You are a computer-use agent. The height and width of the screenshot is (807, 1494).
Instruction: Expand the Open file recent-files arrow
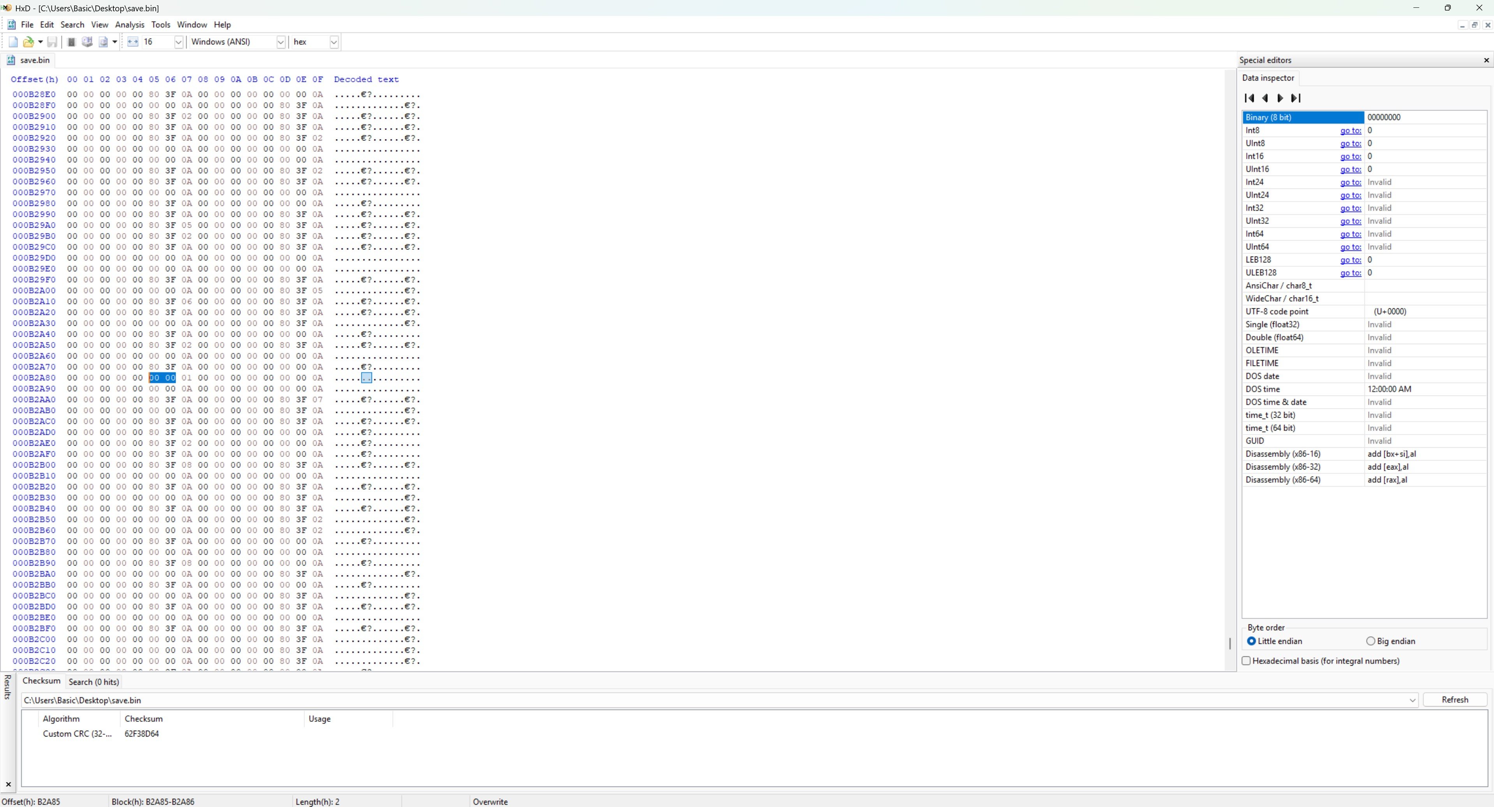point(40,42)
